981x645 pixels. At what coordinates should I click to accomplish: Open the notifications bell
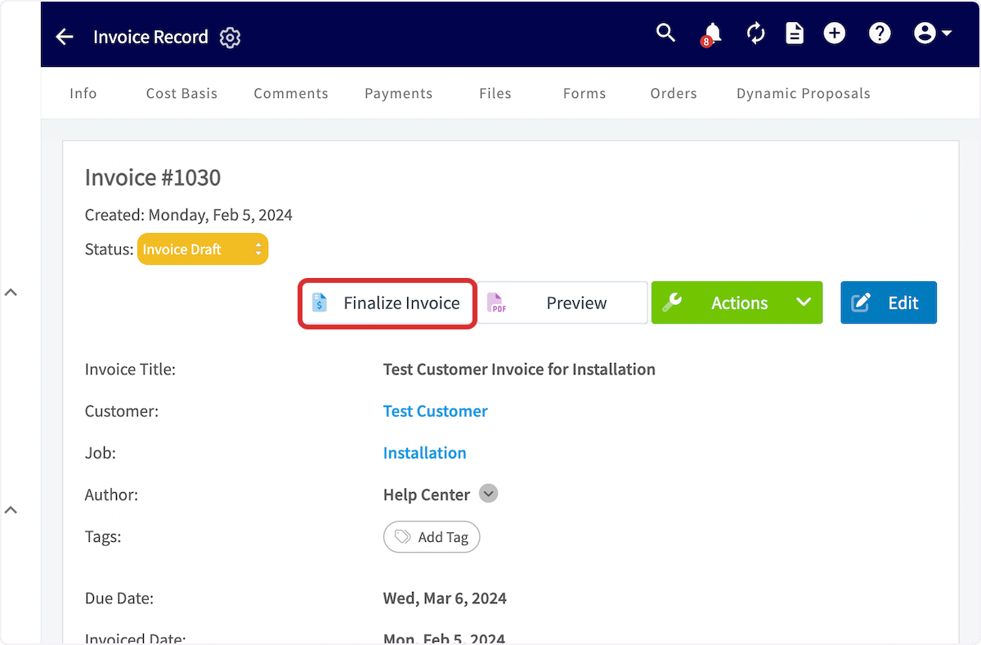click(x=712, y=34)
